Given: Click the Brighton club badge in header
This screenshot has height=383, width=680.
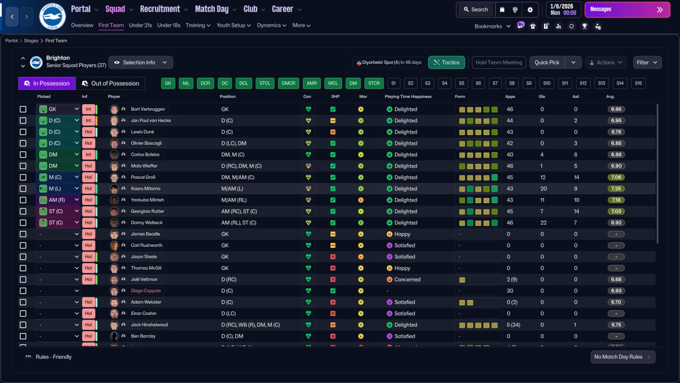Looking at the screenshot, I should click(52, 16).
